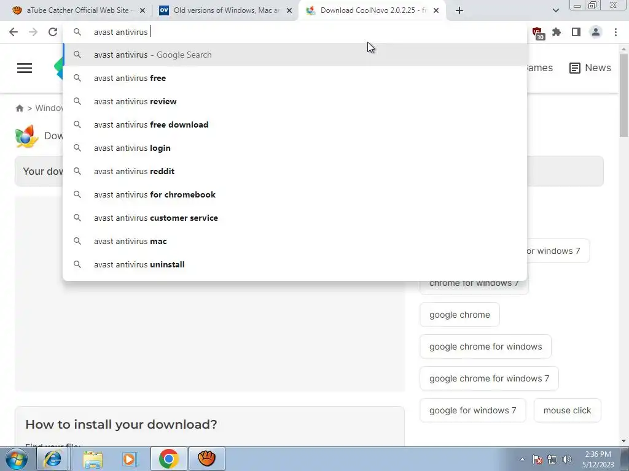Image resolution: width=629 pixels, height=471 pixels.
Task: Open the Extensions puzzle icon
Action: coord(557,32)
